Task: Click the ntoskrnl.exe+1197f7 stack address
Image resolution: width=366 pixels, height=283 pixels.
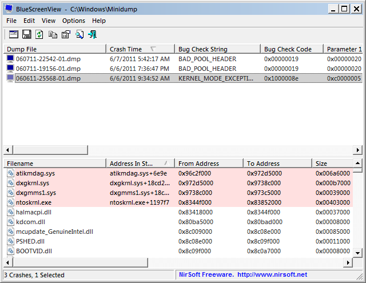Action: 140,202
